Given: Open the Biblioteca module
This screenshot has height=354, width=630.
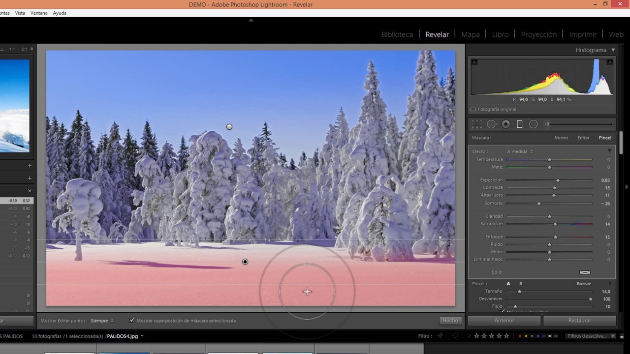Looking at the screenshot, I should tap(397, 34).
